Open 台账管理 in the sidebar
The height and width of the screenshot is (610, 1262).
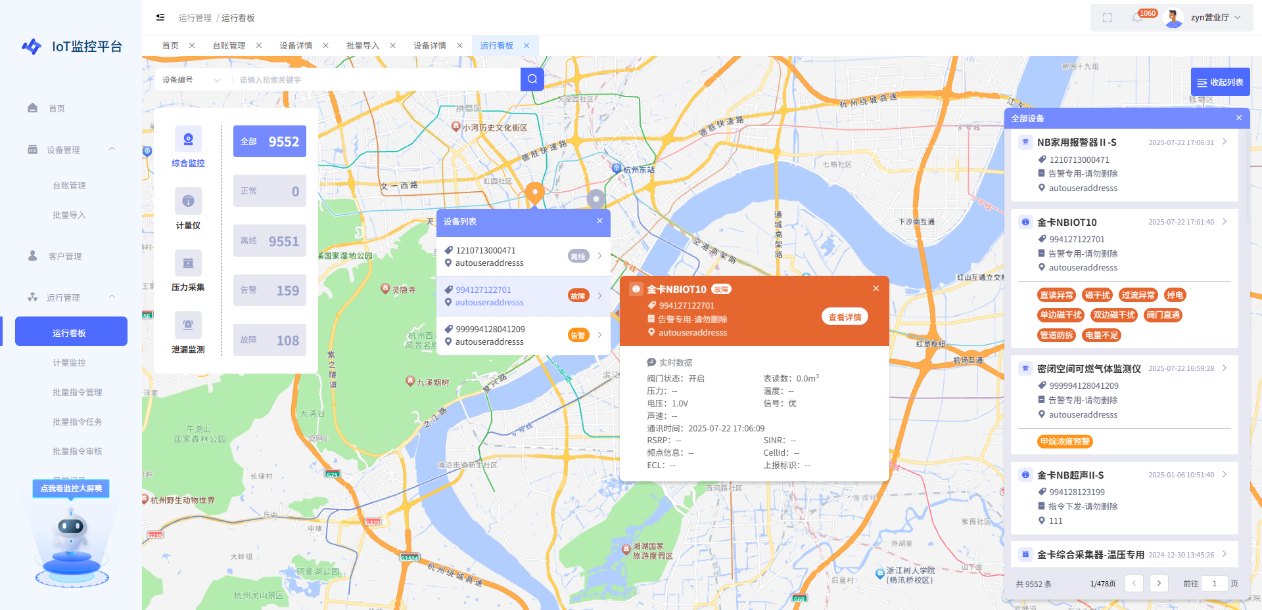69,185
